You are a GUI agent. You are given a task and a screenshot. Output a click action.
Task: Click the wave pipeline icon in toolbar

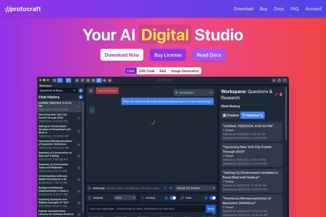point(104,80)
